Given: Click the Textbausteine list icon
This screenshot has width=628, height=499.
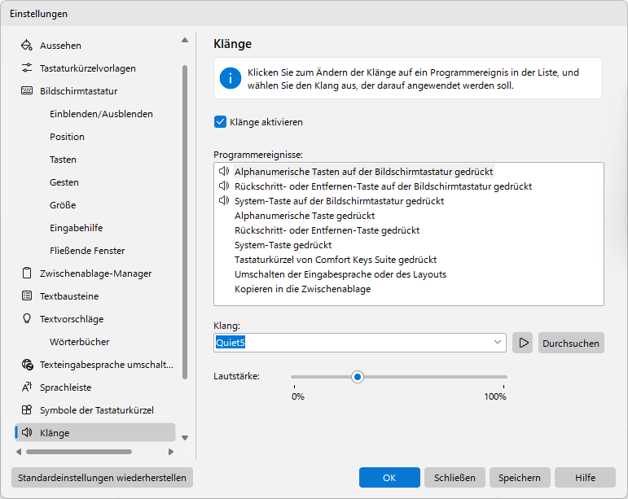Looking at the screenshot, I should point(27,295).
